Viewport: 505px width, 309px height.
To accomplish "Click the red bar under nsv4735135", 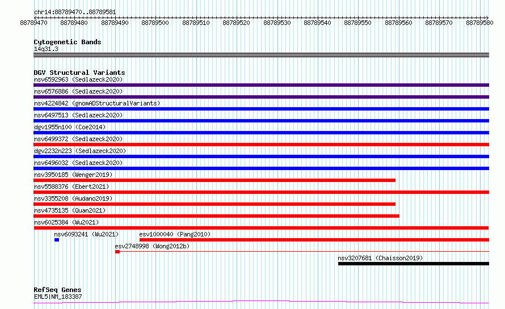I will point(216,216).
